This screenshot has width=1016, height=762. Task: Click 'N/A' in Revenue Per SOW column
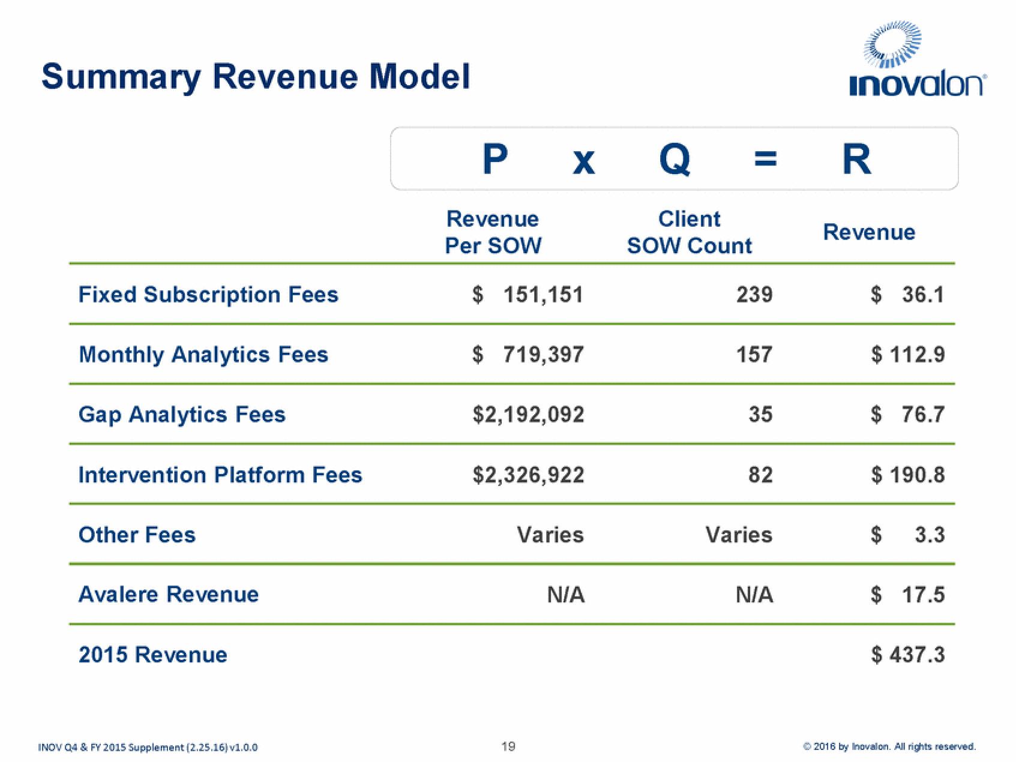click(x=566, y=595)
